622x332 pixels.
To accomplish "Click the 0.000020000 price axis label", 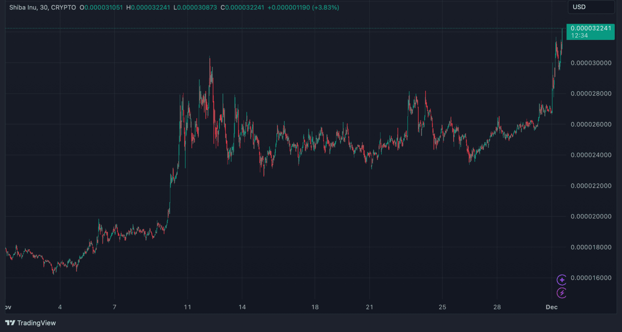I will pos(591,217).
